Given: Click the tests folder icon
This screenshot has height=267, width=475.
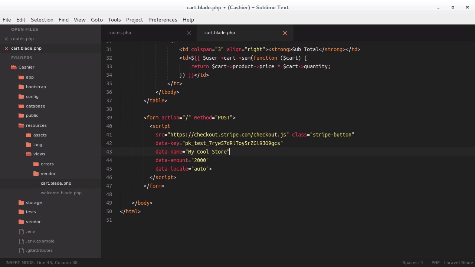Looking at the screenshot, I should 21,212.
